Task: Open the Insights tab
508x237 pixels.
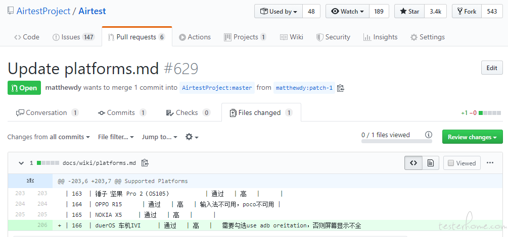Action: point(380,37)
